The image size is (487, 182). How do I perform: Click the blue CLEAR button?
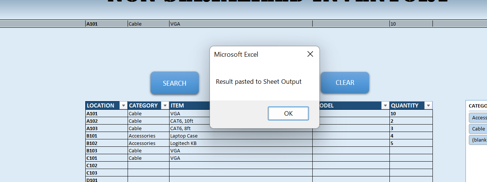click(x=345, y=83)
